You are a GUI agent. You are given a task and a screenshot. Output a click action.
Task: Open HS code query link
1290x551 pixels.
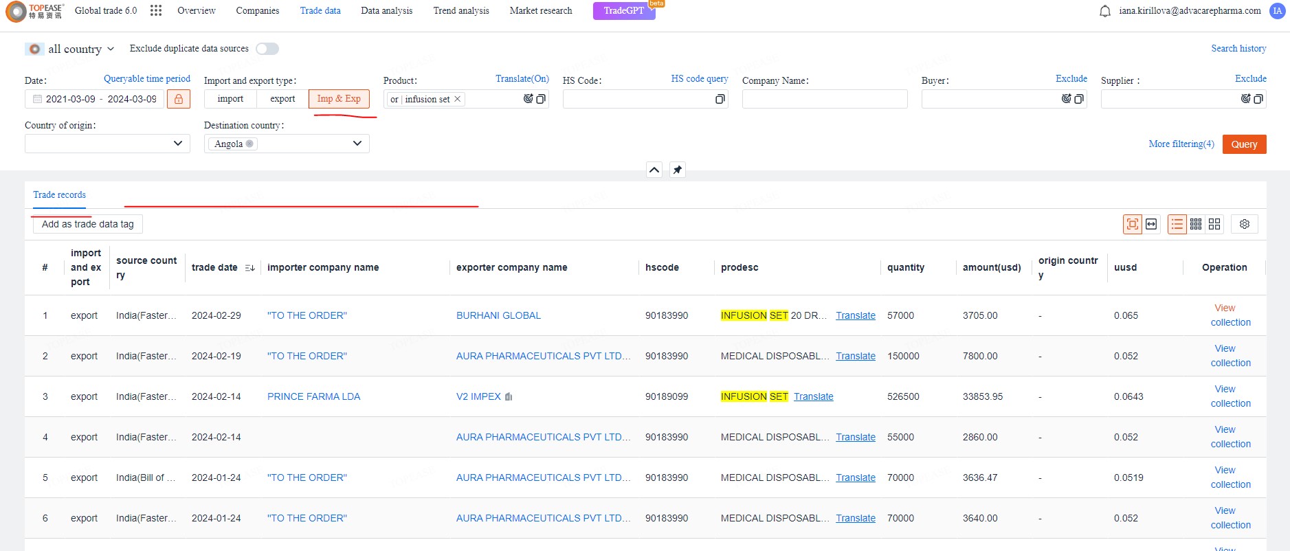click(700, 79)
